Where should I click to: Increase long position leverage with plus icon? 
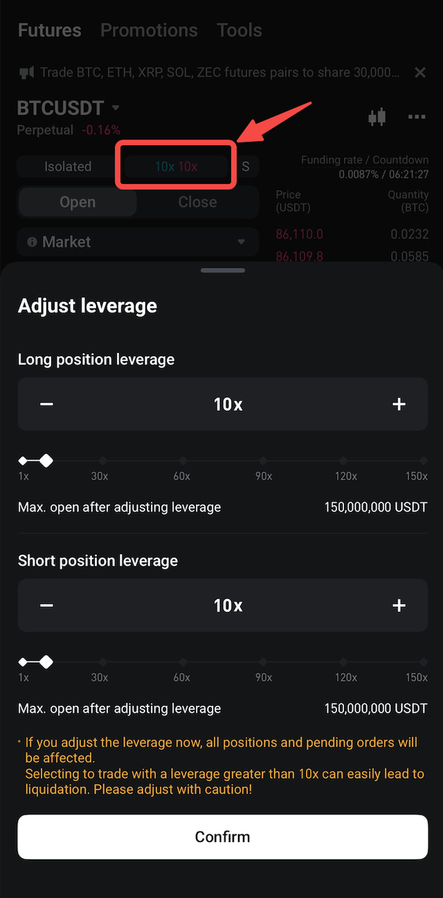(399, 404)
